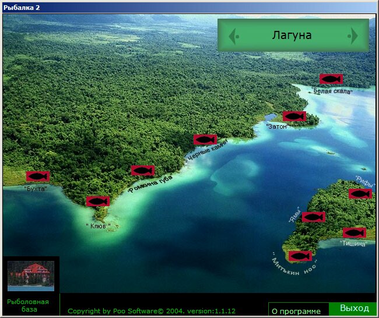
Task: Go to the "Тишина" spot fish icon
Action: tap(354, 232)
